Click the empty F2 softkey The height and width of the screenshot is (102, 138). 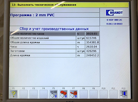(x=24, y=94)
